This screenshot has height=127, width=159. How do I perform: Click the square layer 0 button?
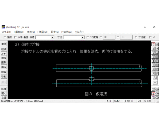(x=153, y=44)
